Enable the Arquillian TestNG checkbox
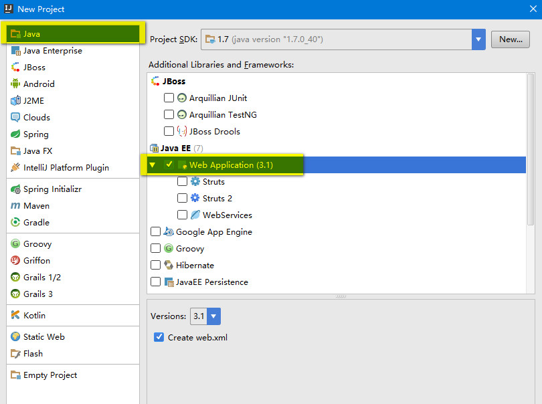 [x=169, y=114]
